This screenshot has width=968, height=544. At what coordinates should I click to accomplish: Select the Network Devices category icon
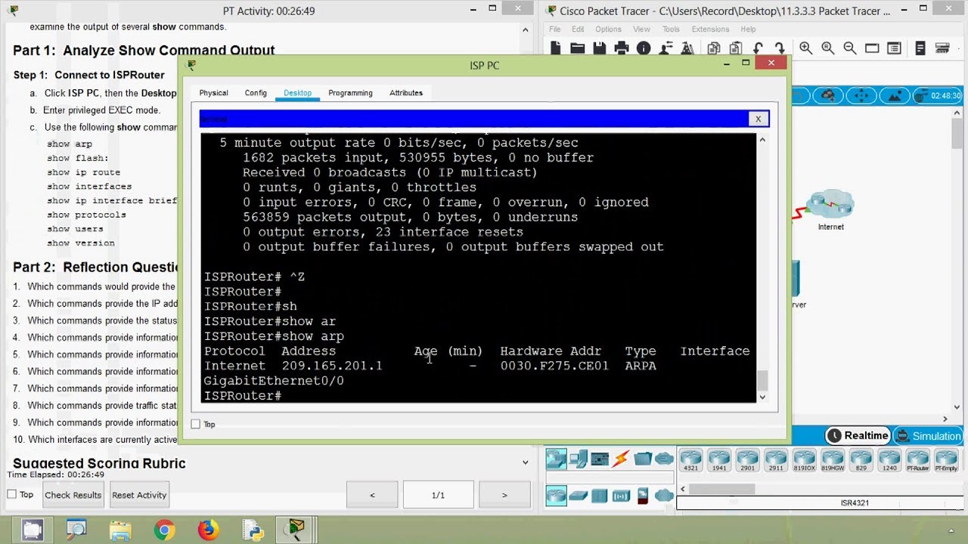556,459
